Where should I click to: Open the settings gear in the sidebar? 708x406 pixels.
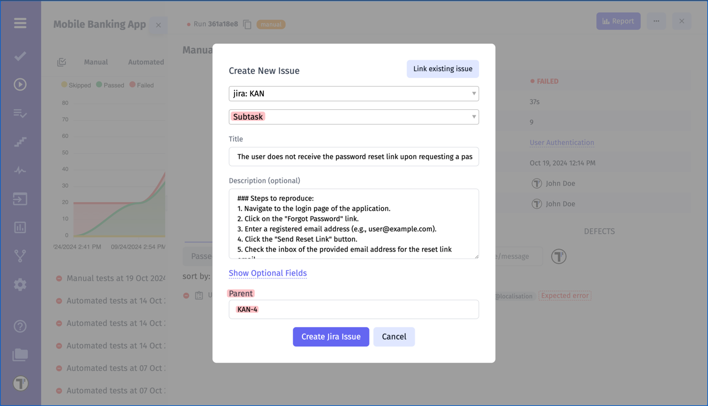tap(20, 284)
